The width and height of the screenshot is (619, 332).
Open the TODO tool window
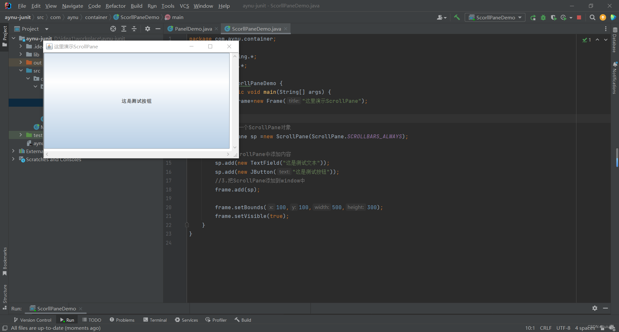[92, 320]
